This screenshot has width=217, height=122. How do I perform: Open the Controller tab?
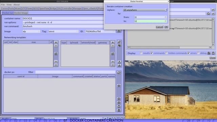67,8
